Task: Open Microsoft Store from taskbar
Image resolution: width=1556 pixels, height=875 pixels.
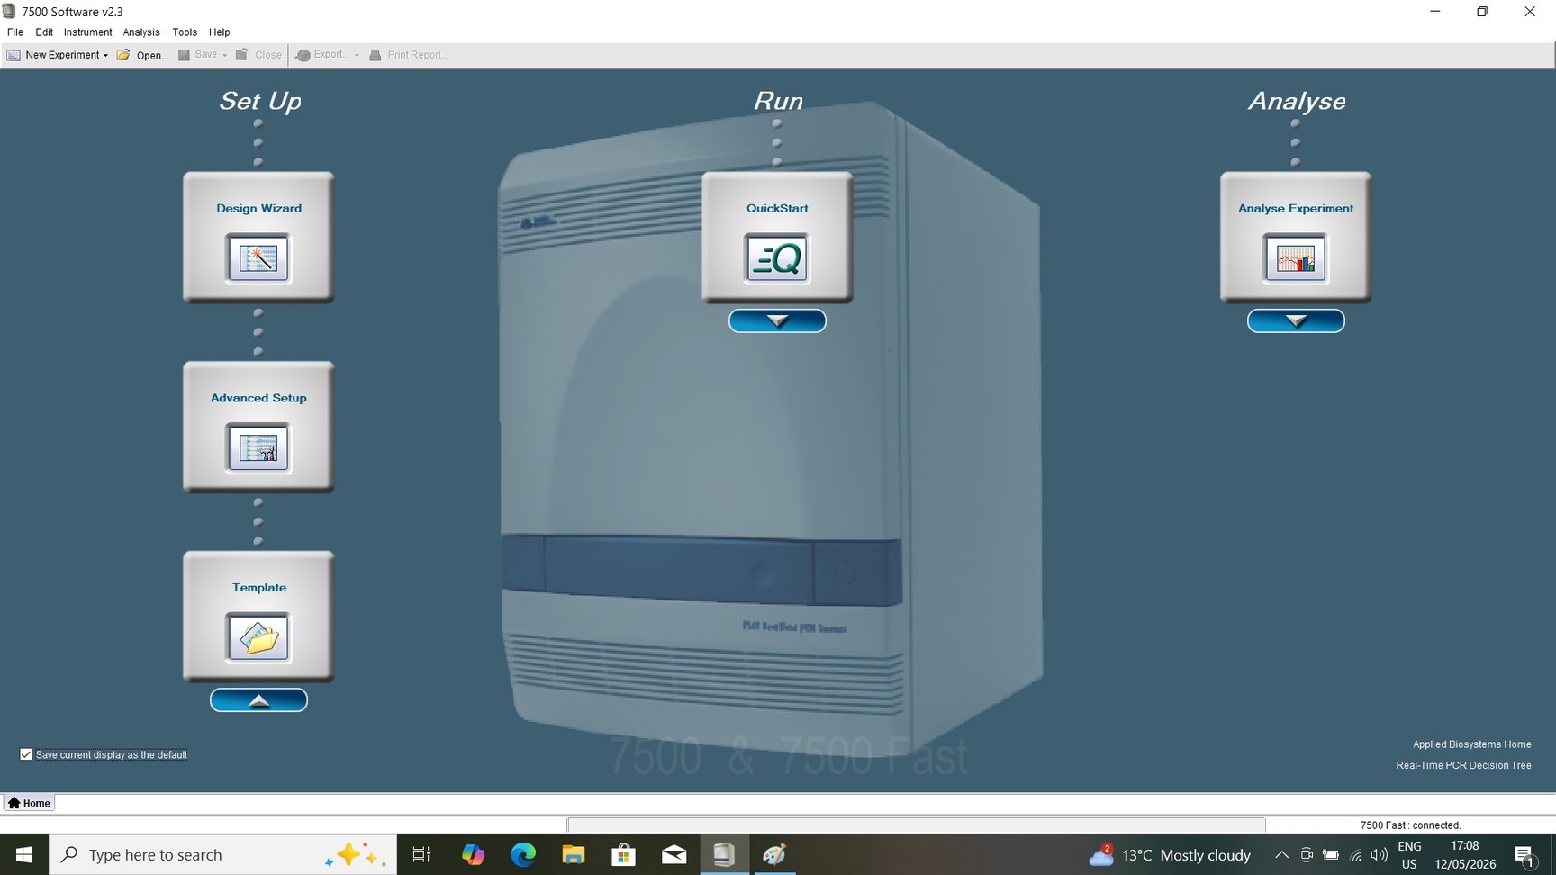Action: (x=623, y=854)
